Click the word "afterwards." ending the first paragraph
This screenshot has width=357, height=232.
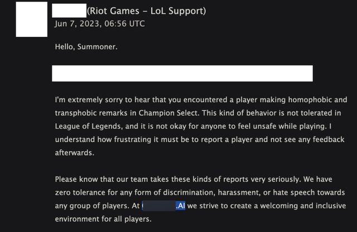pyautogui.click(x=76, y=153)
